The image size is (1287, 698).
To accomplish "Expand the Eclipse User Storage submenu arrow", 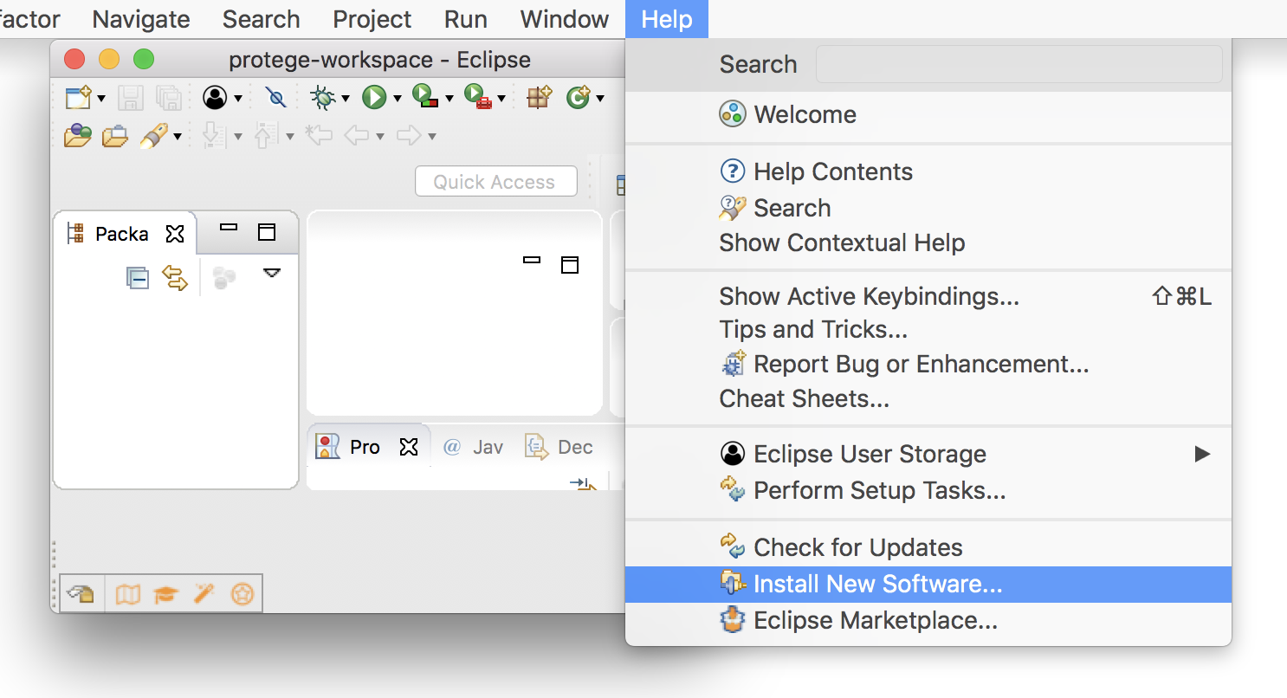I will pos(1202,454).
